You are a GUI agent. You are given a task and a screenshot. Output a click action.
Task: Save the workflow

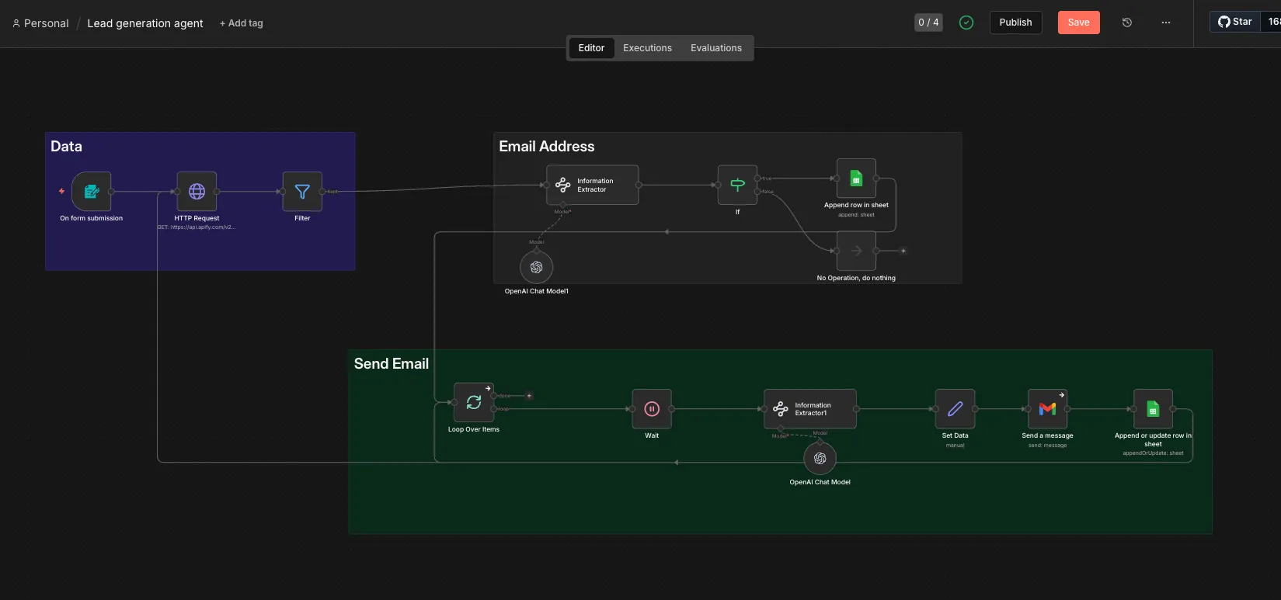pyautogui.click(x=1078, y=23)
